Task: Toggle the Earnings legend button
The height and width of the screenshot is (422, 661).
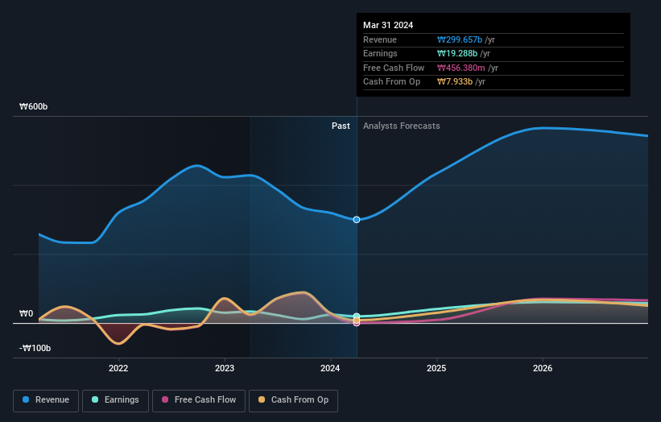Action: coord(115,400)
